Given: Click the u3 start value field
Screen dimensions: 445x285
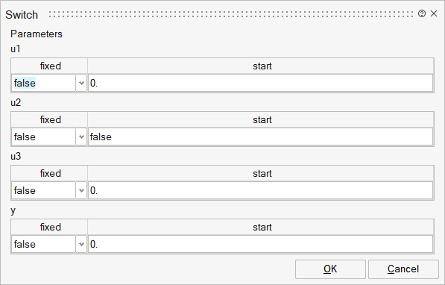Looking at the screenshot, I should pyautogui.click(x=261, y=190).
